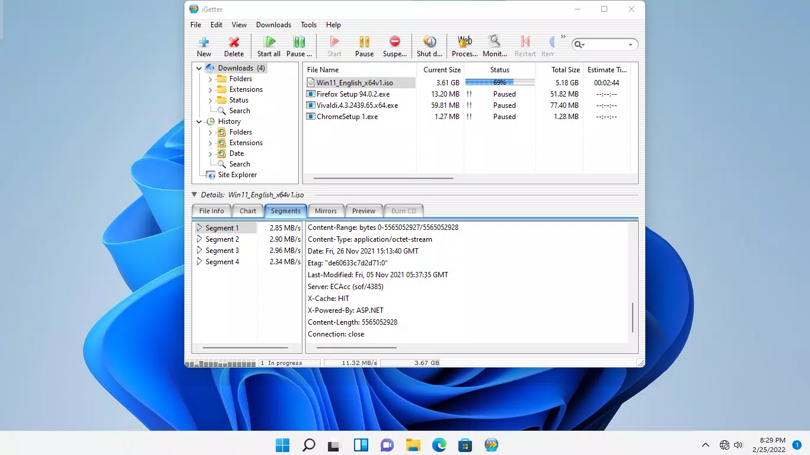Screen dimensions: 810x455
Task: Select the Downloads (4) root item
Action: (241, 68)
